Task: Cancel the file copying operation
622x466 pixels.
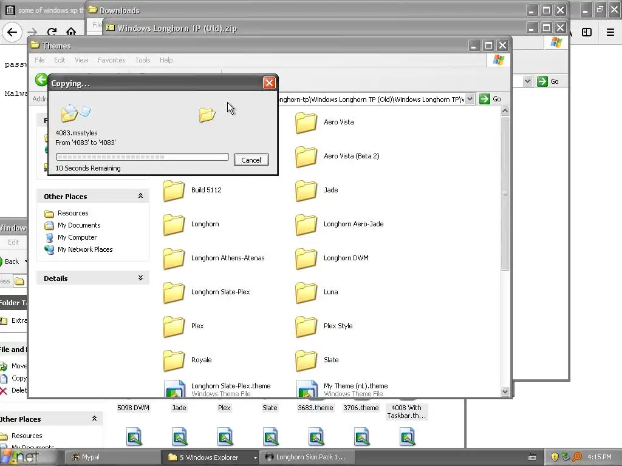Action: (x=251, y=160)
